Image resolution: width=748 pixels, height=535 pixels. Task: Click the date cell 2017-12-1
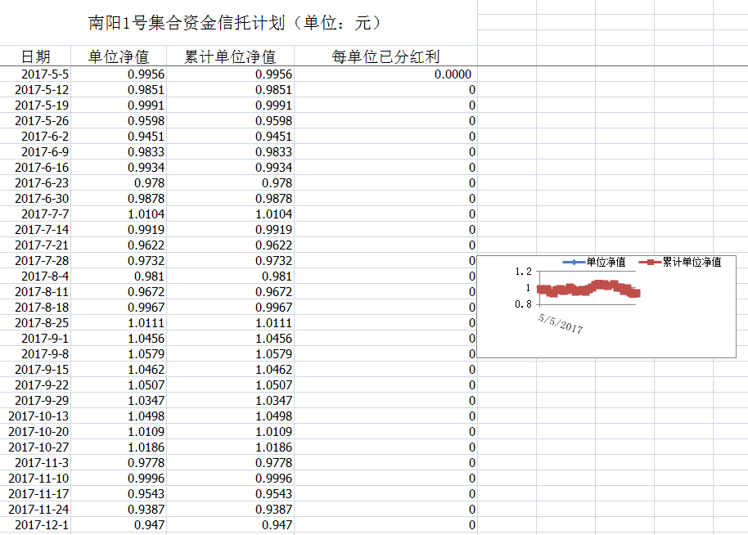pyautogui.click(x=42, y=525)
